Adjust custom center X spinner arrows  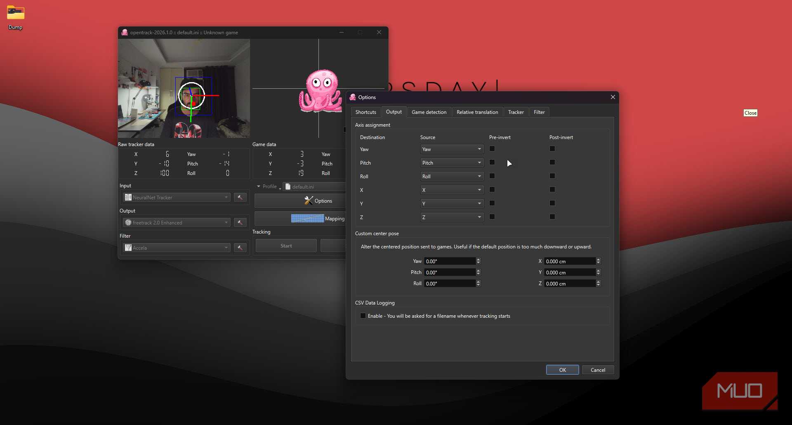coord(598,261)
